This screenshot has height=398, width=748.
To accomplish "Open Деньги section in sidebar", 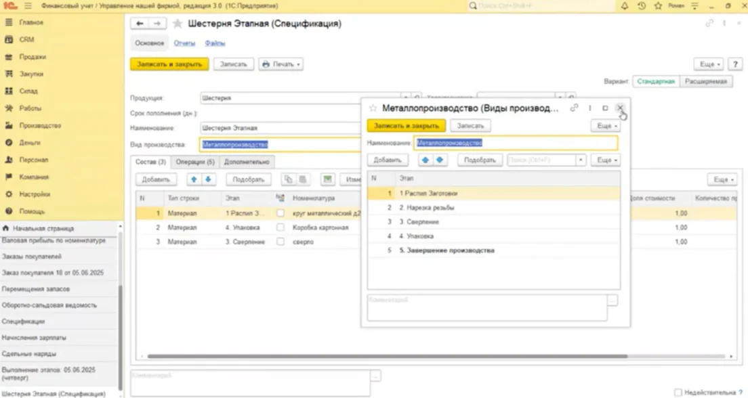I will (30, 143).
